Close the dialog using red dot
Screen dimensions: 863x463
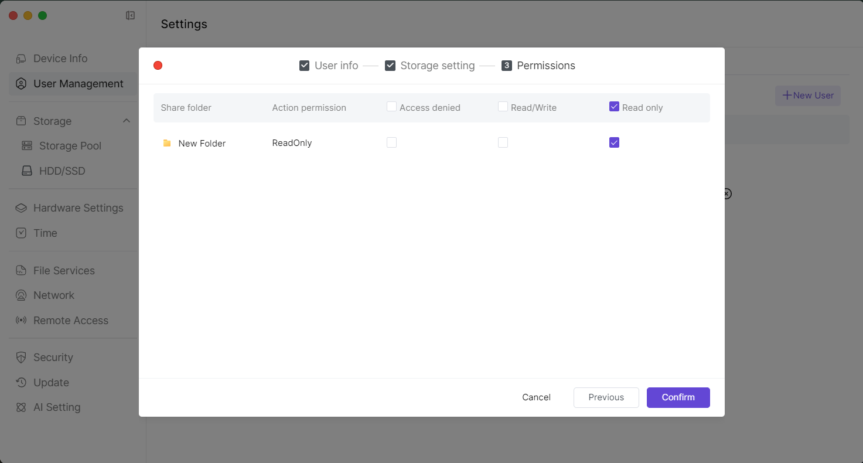[158, 66]
